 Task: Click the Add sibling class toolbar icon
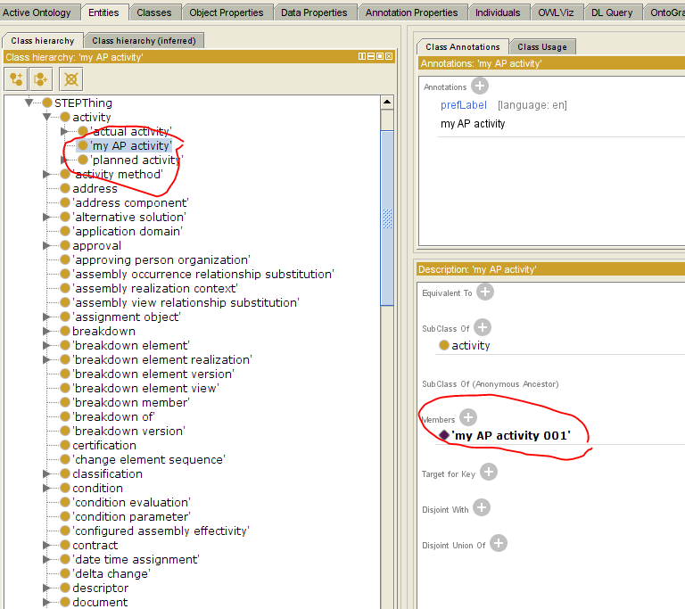(41, 78)
